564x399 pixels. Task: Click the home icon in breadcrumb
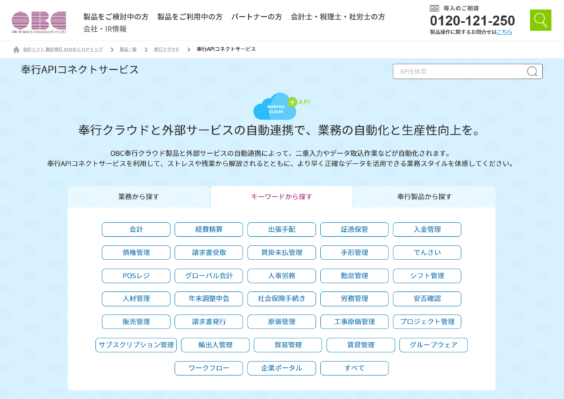pos(16,49)
